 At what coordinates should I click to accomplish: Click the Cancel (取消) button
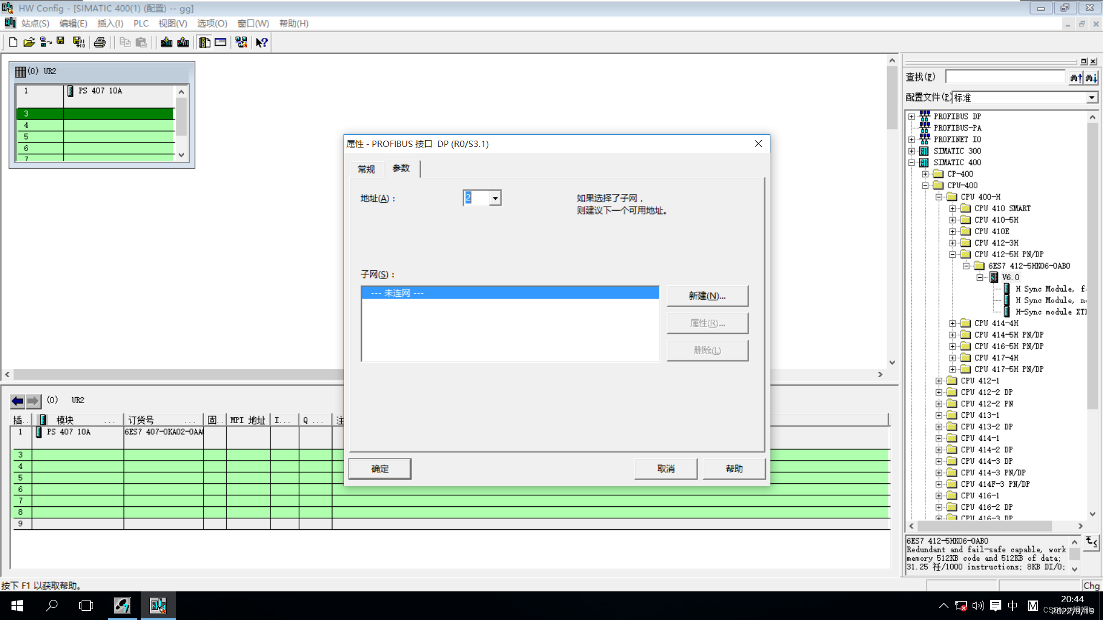(x=666, y=469)
